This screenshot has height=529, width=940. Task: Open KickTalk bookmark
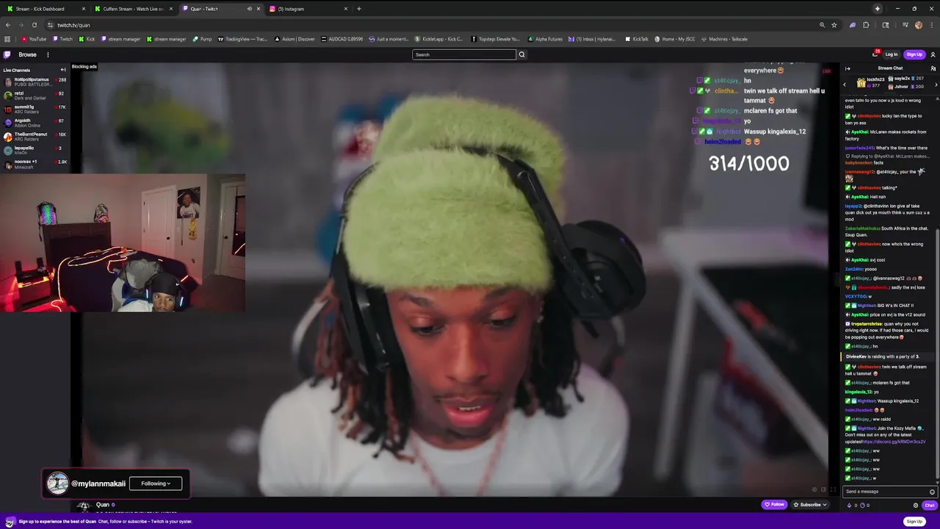click(x=637, y=39)
